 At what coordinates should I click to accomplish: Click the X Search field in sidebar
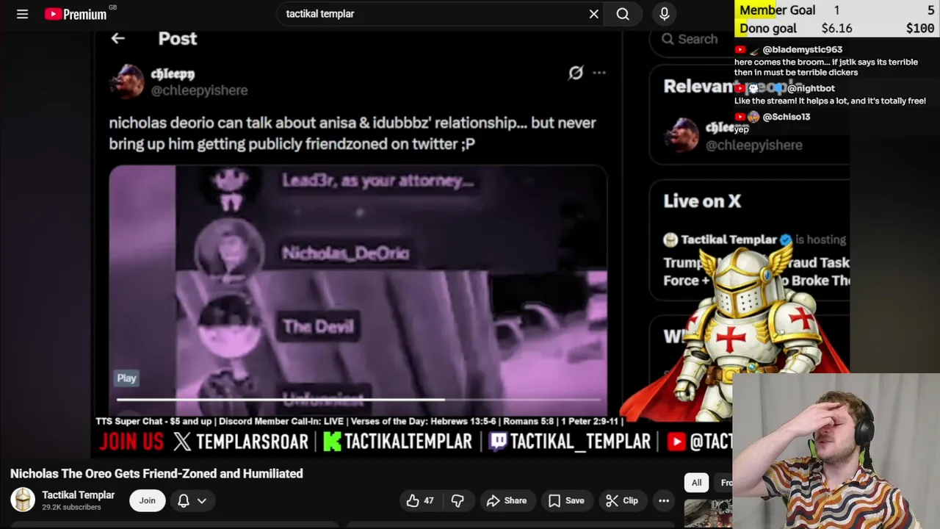[x=749, y=39]
